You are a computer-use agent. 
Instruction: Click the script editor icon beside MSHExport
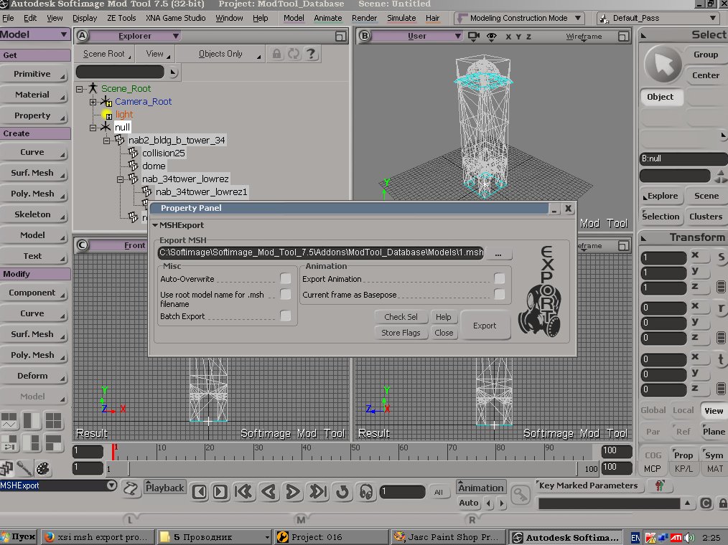tap(131, 488)
